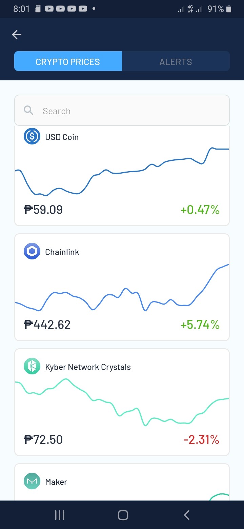Tap the +5.74% Chainlink change
244x529 pixels.
coord(200,325)
